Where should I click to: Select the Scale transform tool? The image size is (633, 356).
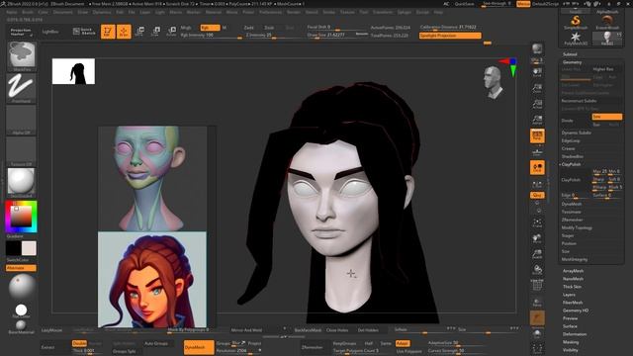pos(156,32)
